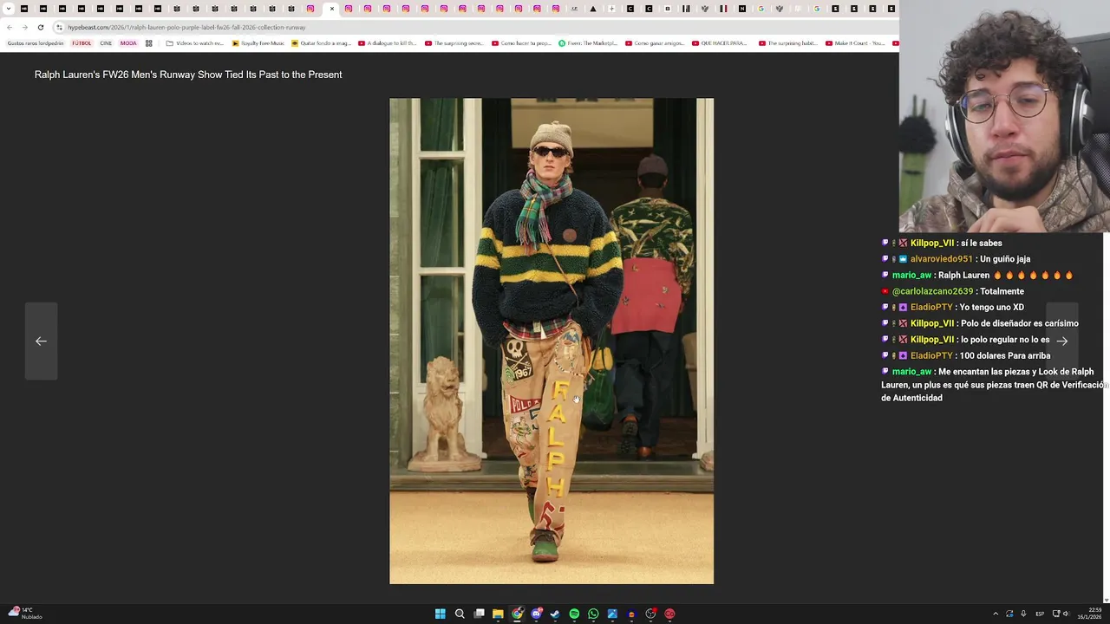Go to previous gallery image with left arrow
The width and height of the screenshot is (1110, 624).
pyautogui.click(x=41, y=341)
